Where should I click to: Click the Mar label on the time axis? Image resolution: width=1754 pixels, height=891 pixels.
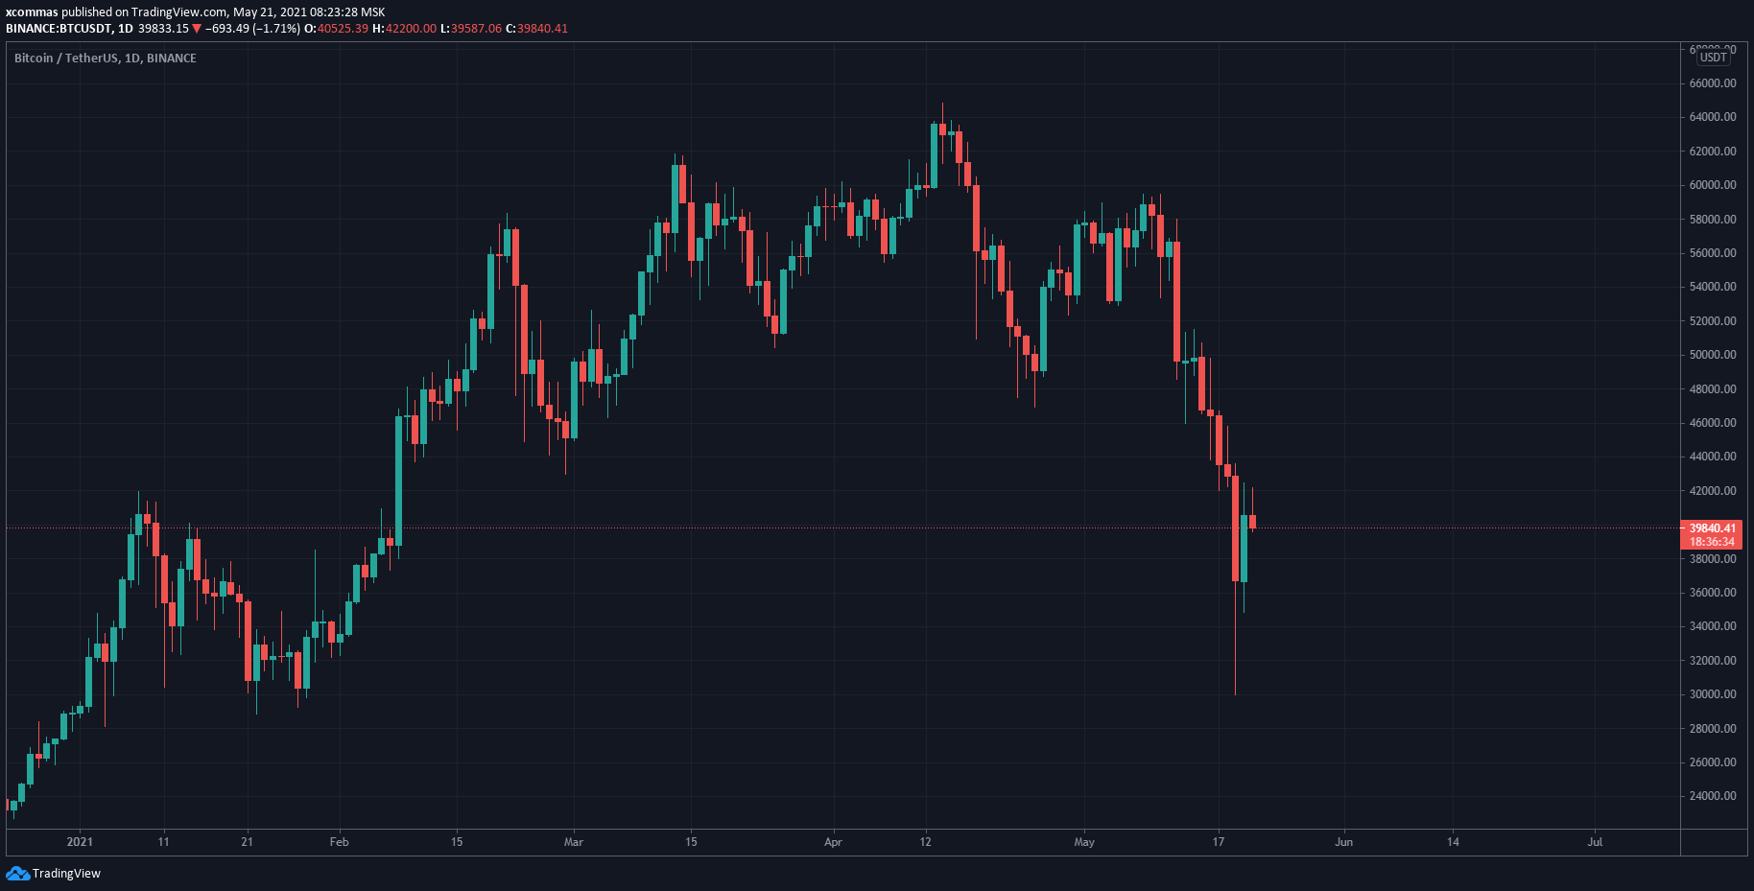coord(574,842)
